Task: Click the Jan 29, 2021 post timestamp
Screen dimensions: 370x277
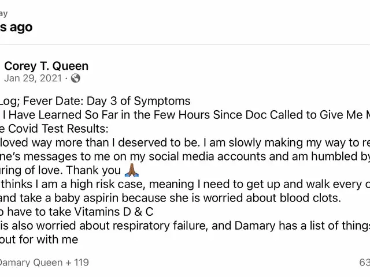Action: 33,78
